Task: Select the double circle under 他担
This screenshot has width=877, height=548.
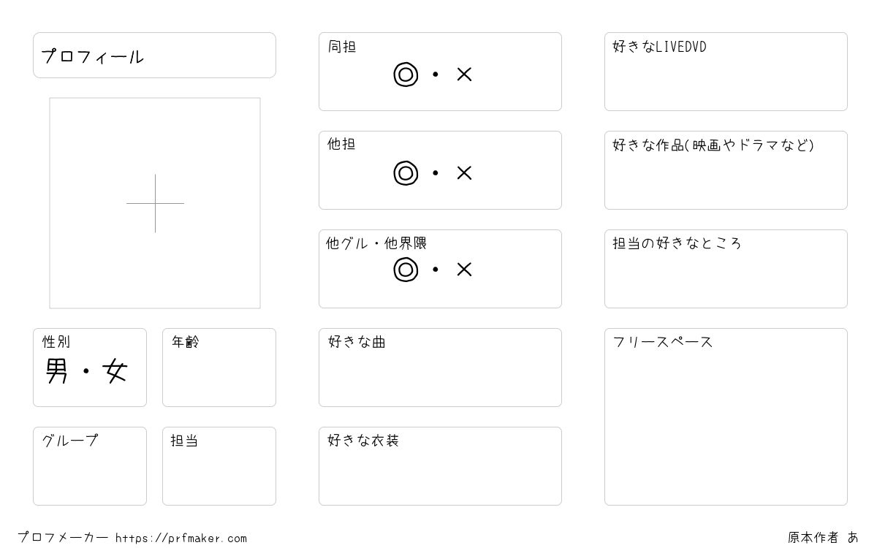Action: [x=406, y=173]
